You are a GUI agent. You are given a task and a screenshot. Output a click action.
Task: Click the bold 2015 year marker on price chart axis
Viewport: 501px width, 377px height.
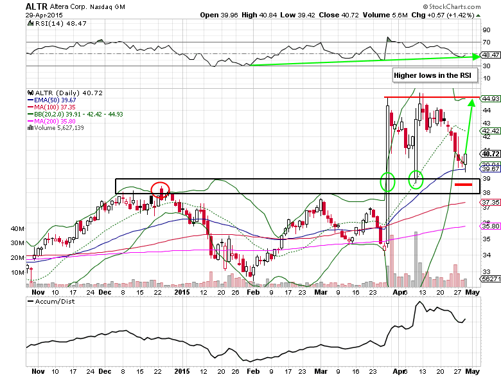click(183, 282)
